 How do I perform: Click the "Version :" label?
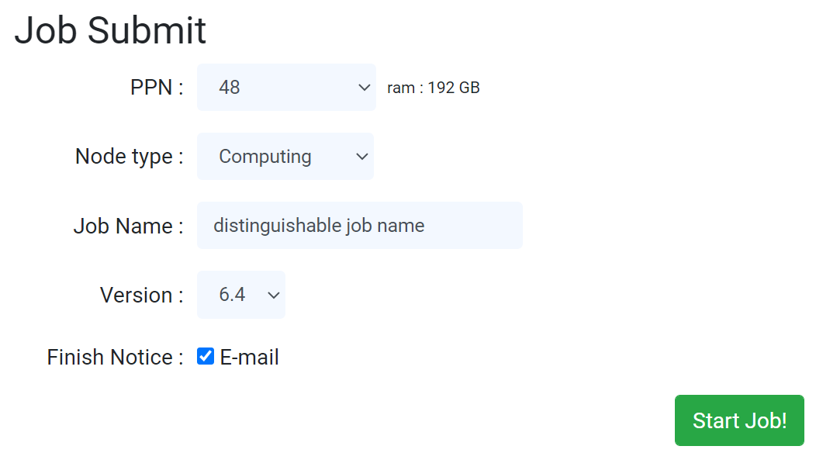[x=141, y=296]
